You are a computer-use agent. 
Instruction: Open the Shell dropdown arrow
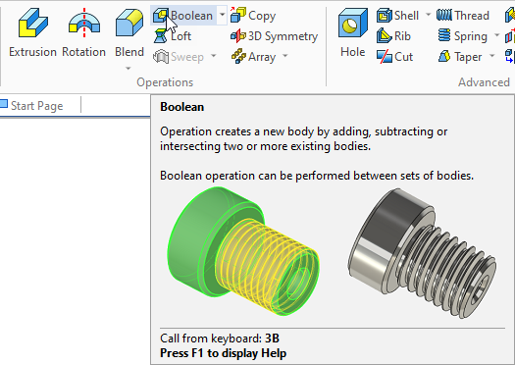[428, 15]
